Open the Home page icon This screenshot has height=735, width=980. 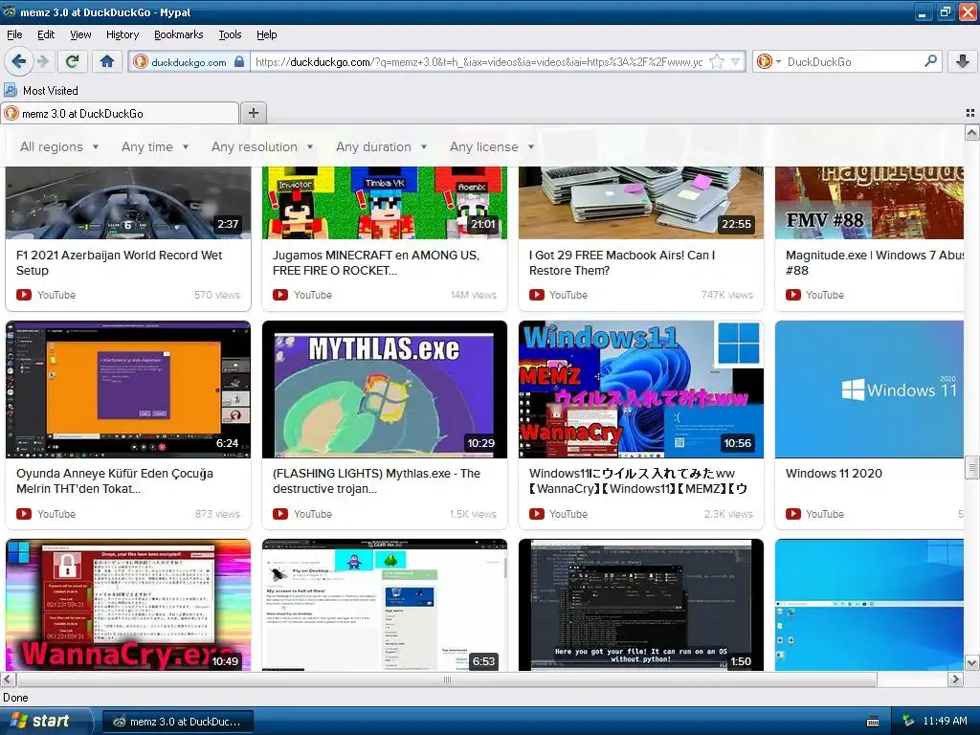(107, 61)
